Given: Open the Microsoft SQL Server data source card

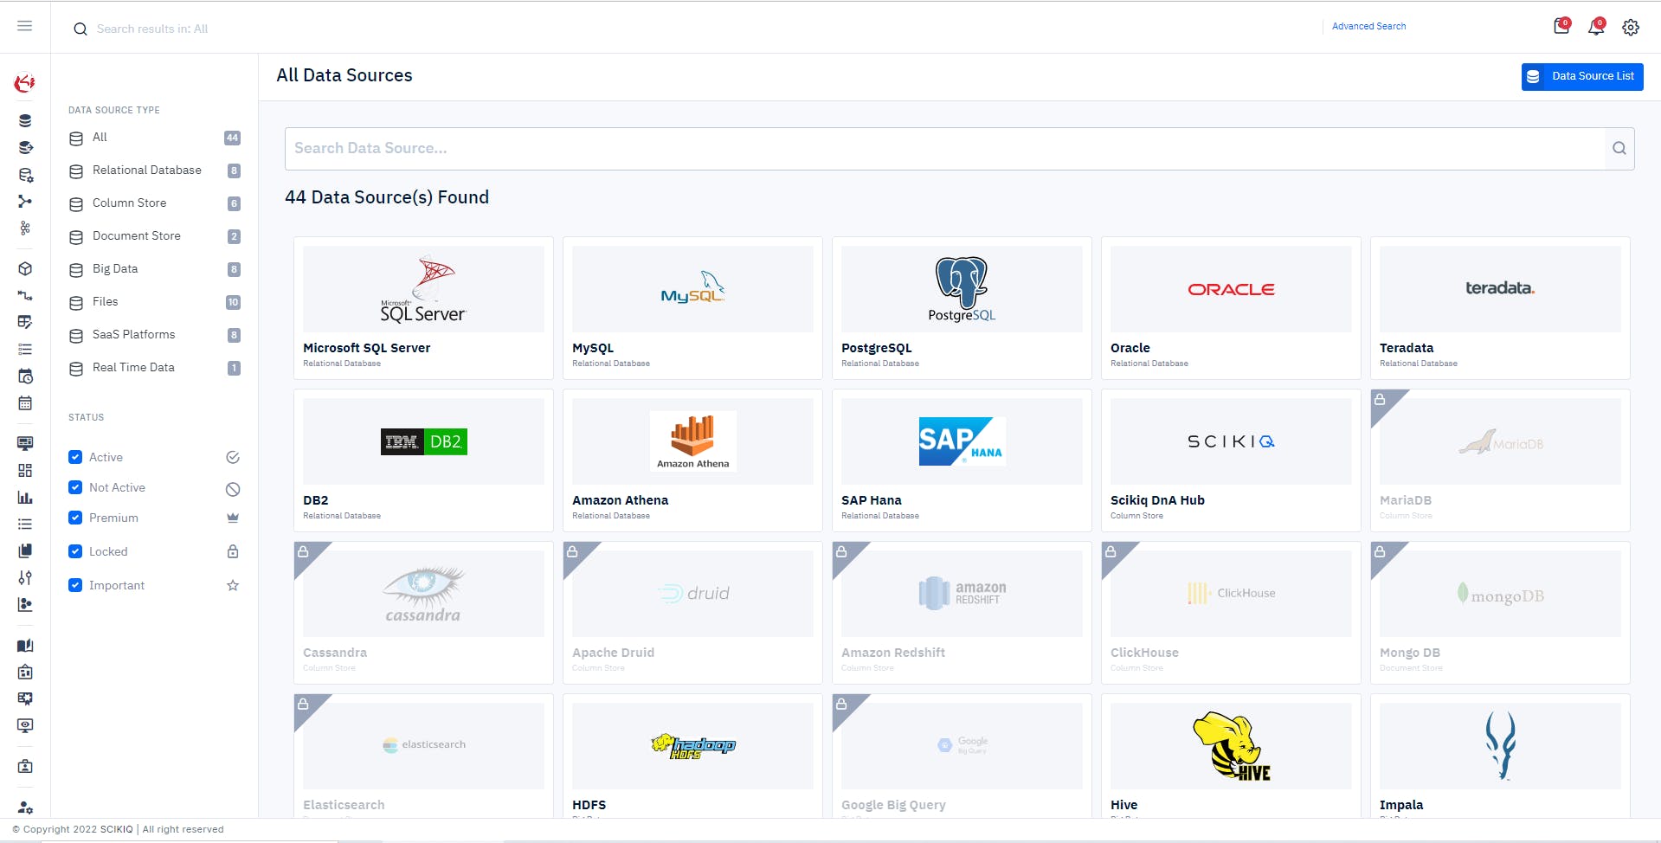Looking at the screenshot, I should pyautogui.click(x=423, y=308).
